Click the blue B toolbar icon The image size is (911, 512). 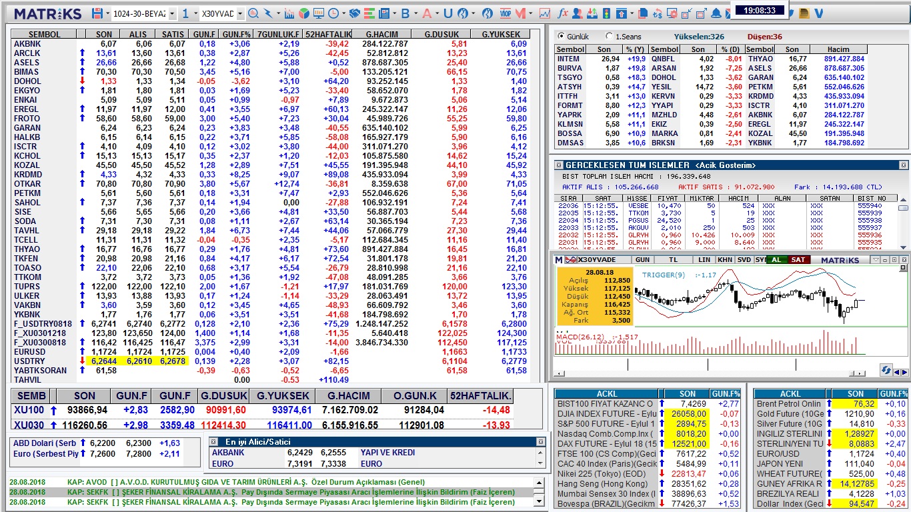click(x=405, y=13)
